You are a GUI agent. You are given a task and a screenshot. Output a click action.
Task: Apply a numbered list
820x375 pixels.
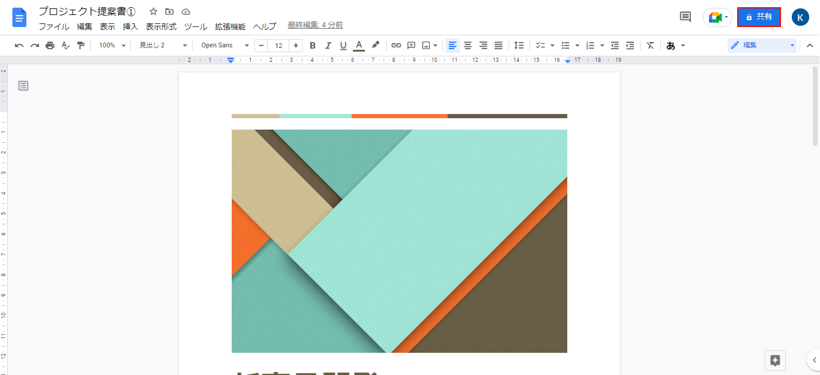pyautogui.click(x=590, y=45)
